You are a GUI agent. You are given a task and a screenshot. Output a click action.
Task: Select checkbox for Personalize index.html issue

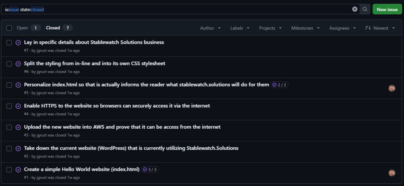9,85
